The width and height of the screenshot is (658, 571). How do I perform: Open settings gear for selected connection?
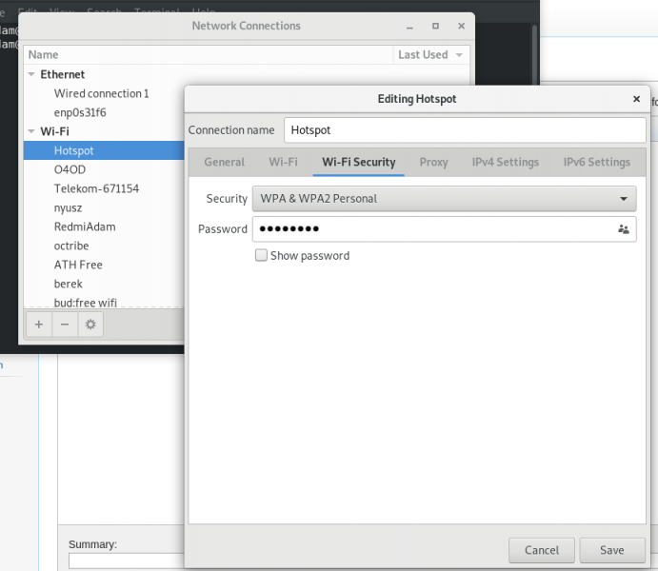(90, 325)
